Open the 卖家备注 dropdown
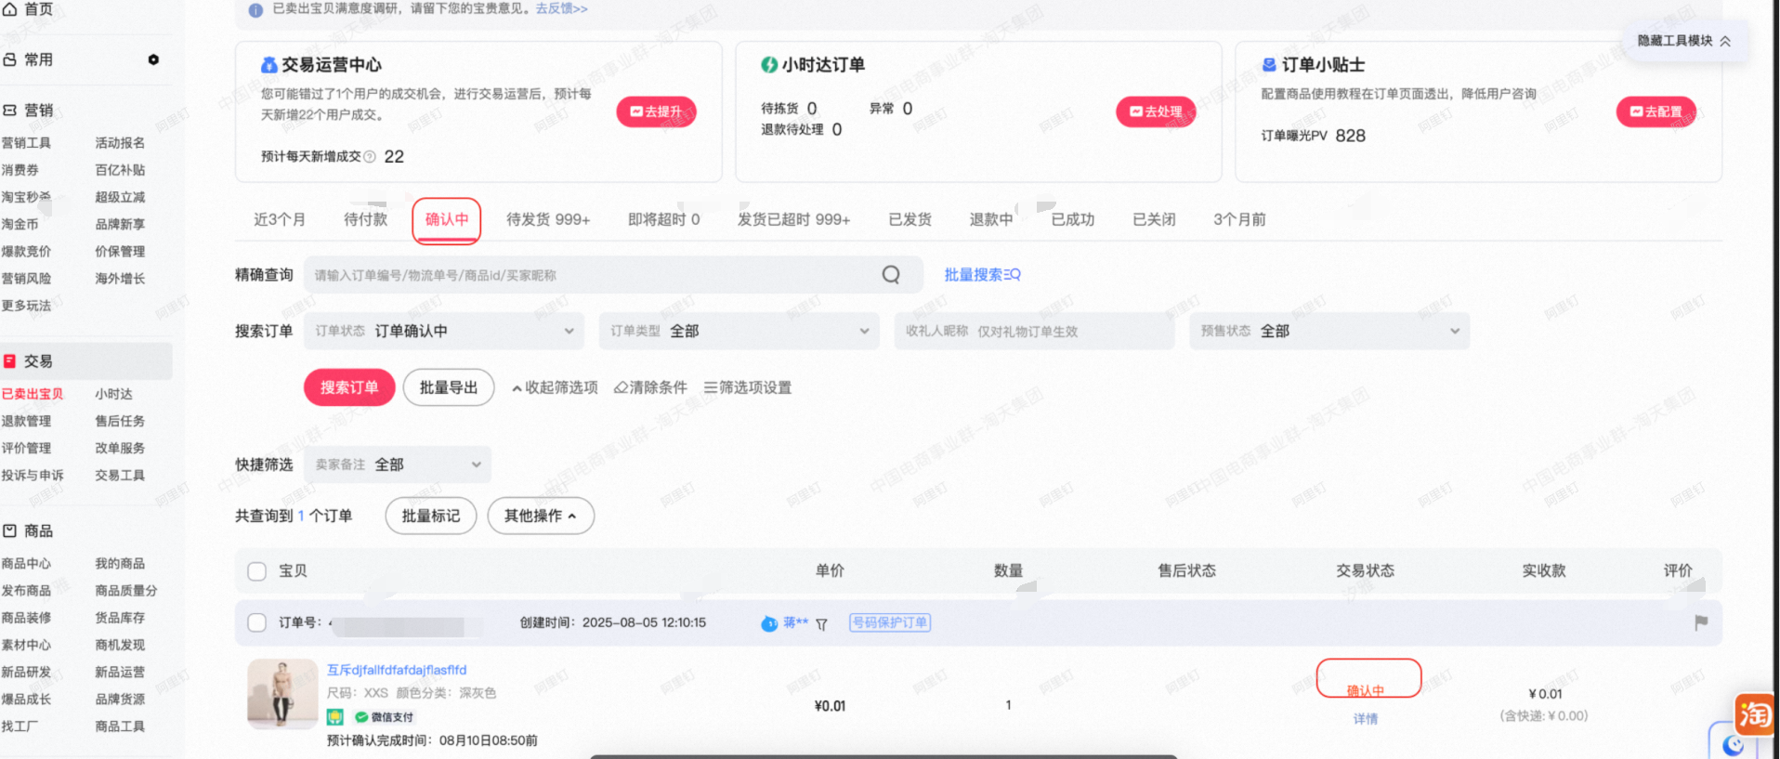The height and width of the screenshot is (759, 1780). click(x=398, y=465)
